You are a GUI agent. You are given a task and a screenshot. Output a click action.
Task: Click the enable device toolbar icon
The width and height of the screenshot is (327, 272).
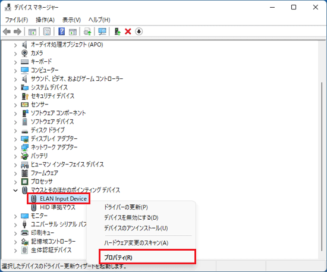pyautogui.click(x=117, y=31)
